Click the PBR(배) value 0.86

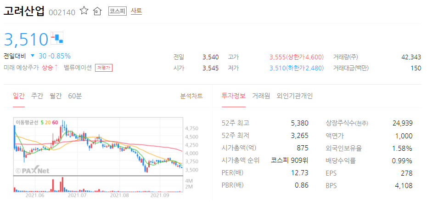(302, 185)
